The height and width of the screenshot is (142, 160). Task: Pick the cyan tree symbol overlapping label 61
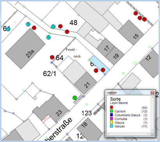[8, 29]
